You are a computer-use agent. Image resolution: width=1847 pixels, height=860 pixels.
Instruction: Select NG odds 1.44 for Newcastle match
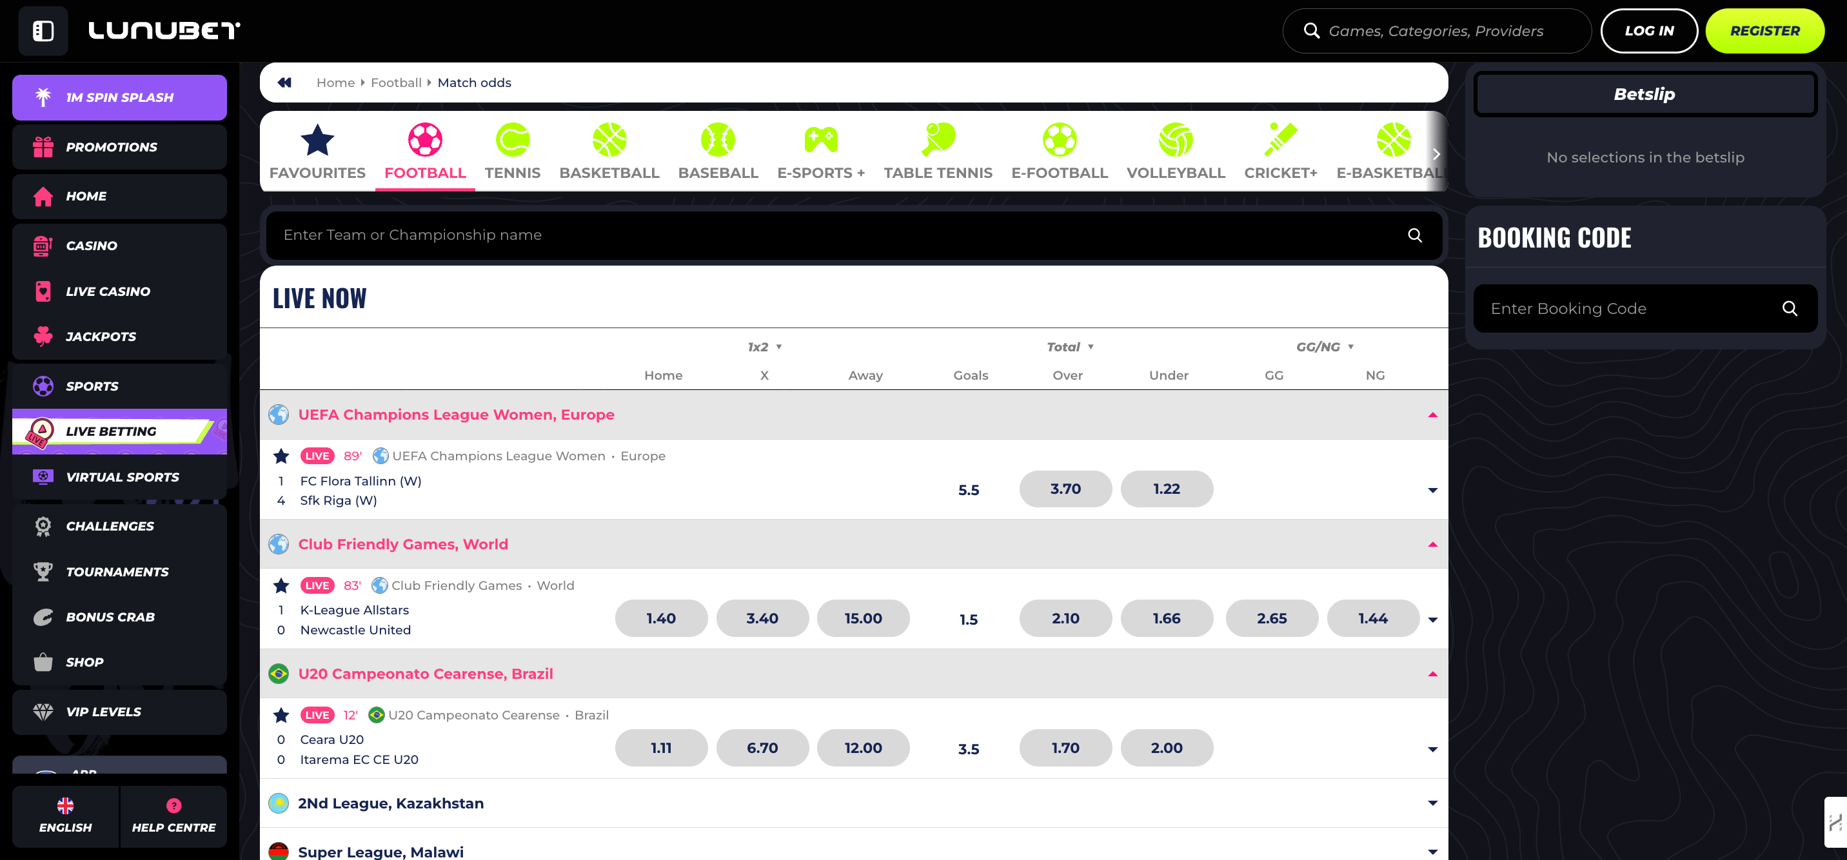[x=1373, y=618]
